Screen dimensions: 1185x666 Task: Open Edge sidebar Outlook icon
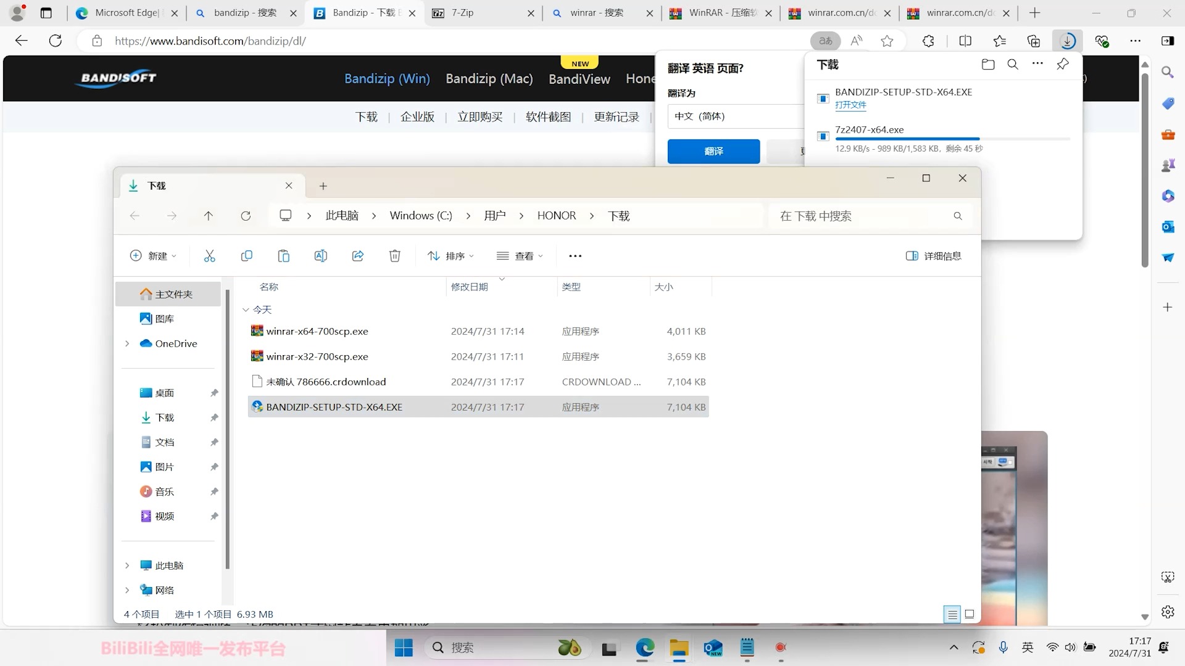[1168, 226]
